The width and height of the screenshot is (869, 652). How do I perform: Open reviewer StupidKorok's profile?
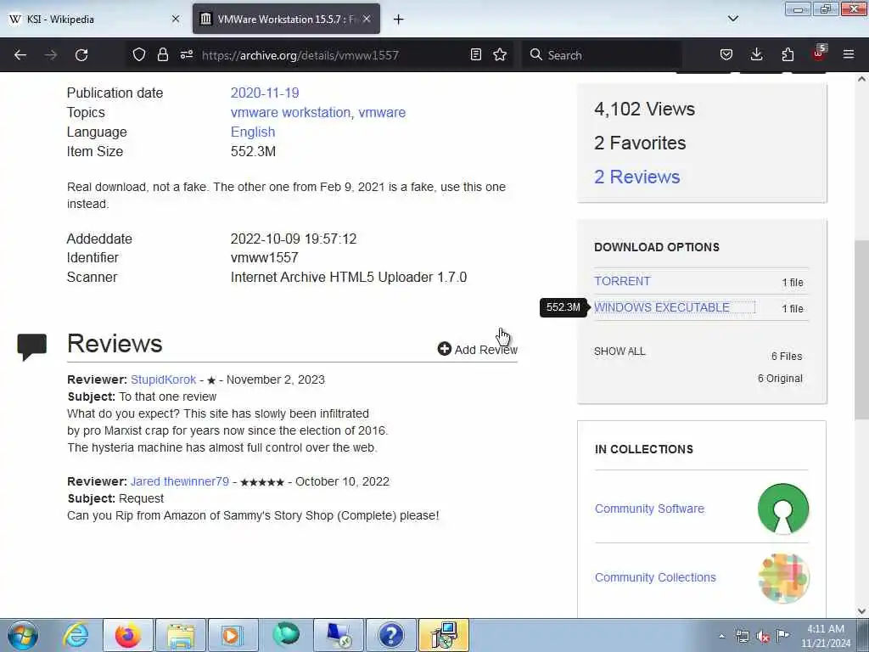163,379
